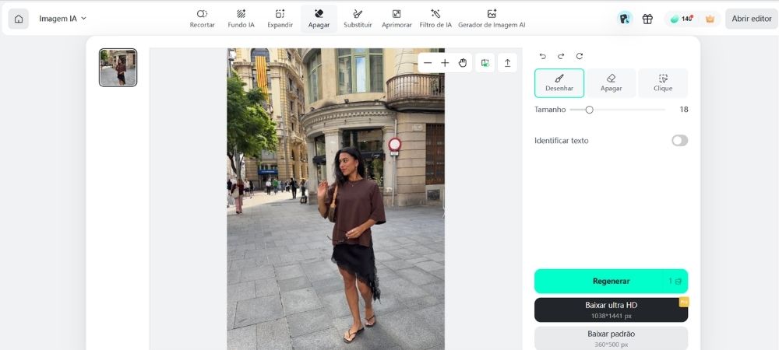Click Baixar ultra HD button

click(x=611, y=310)
